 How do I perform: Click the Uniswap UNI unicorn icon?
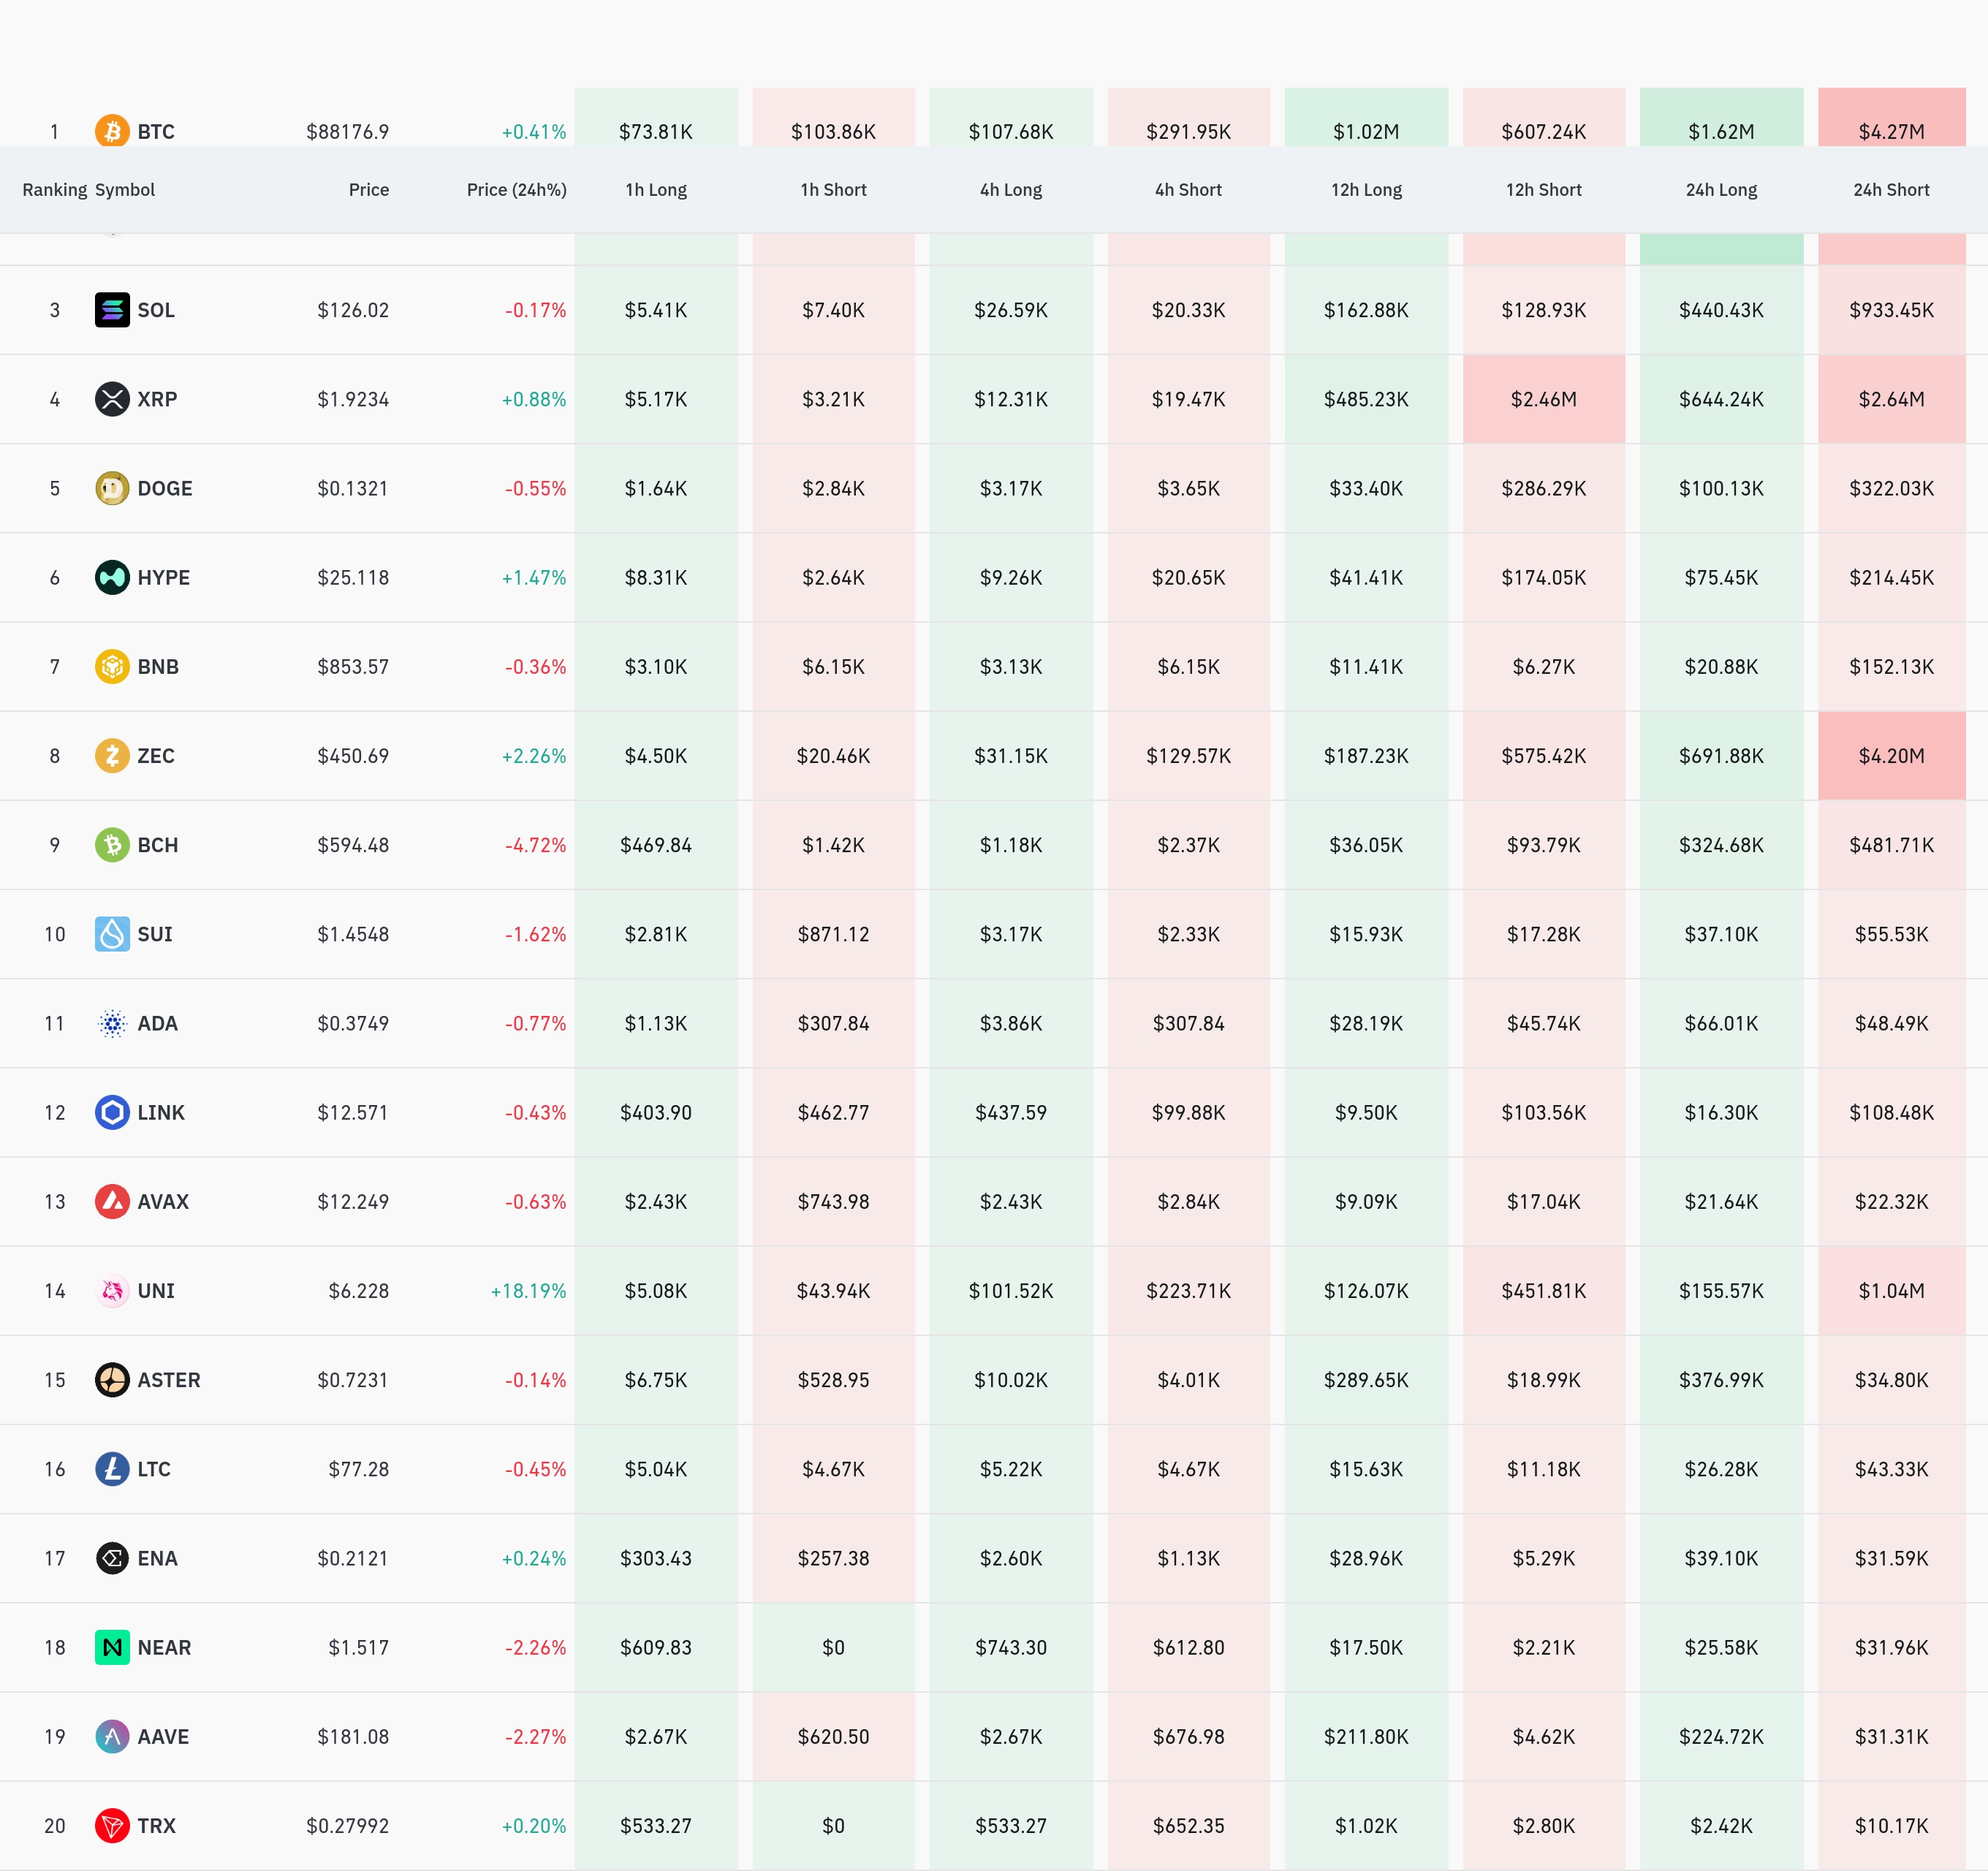click(112, 1290)
